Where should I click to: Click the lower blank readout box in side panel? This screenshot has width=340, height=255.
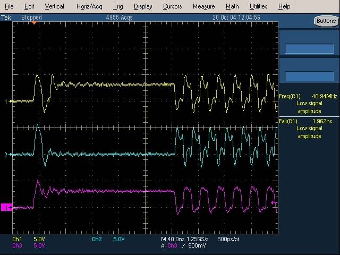pyautogui.click(x=309, y=76)
